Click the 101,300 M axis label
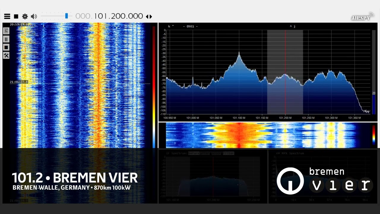Image resolution: width=380 pixels, height=214 pixels. click(x=331, y=118)
